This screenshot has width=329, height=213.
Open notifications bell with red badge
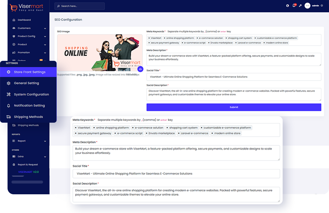coord(294,5)
